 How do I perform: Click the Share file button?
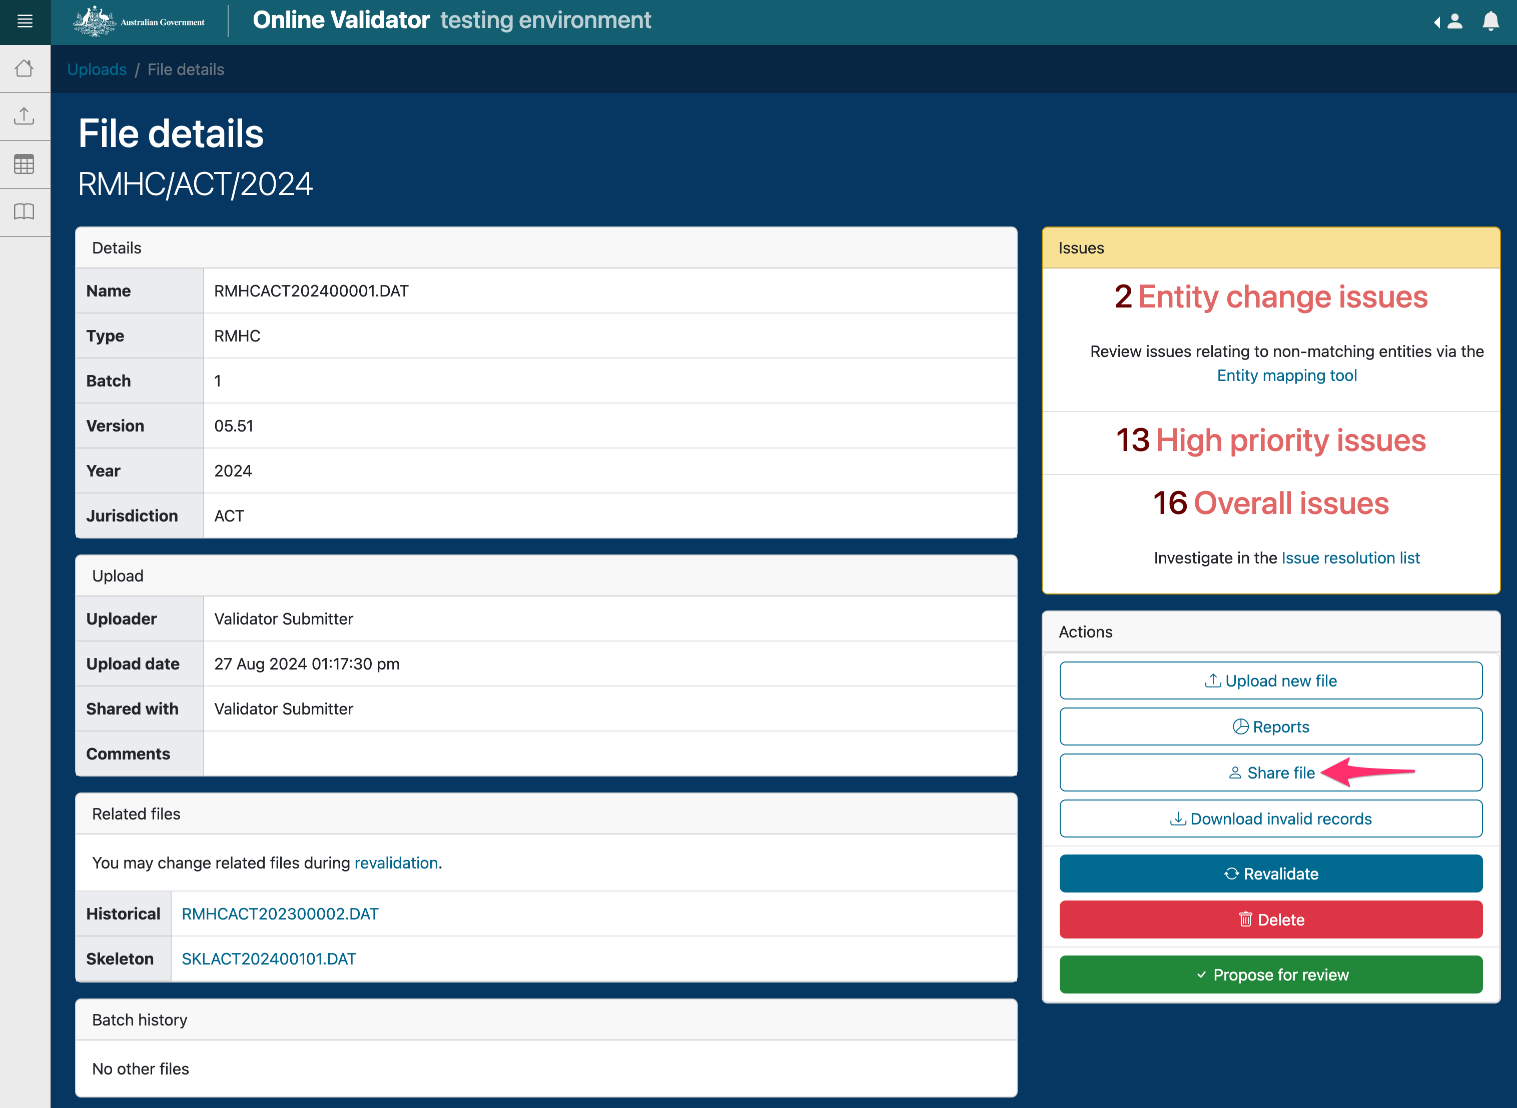(1270, 772)
